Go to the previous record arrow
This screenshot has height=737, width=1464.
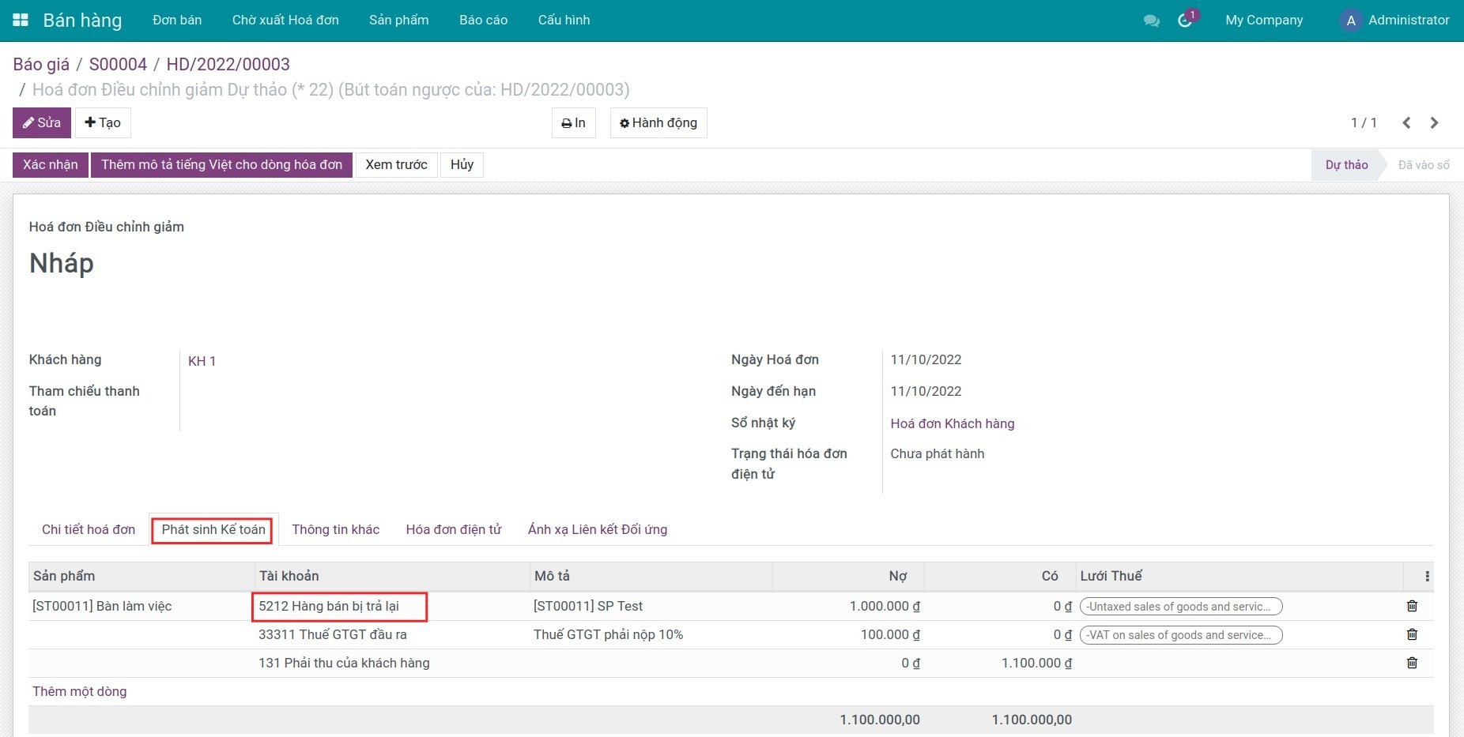1406,122
